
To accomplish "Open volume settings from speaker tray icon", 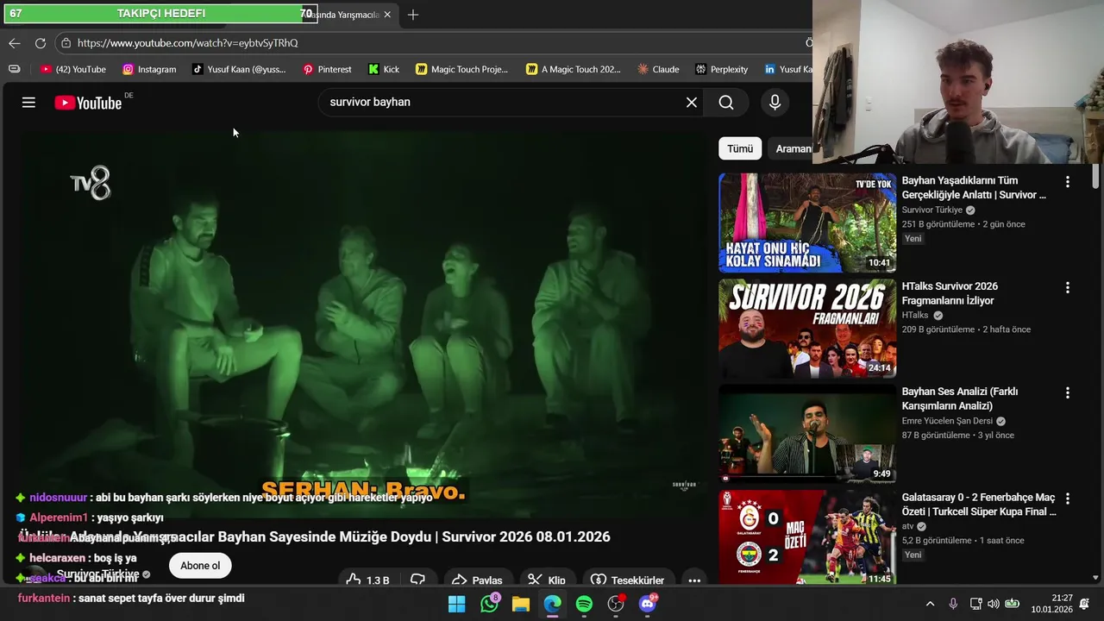I will 994,604.
